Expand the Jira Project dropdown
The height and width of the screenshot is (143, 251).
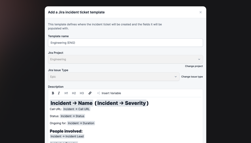[125, 59]
